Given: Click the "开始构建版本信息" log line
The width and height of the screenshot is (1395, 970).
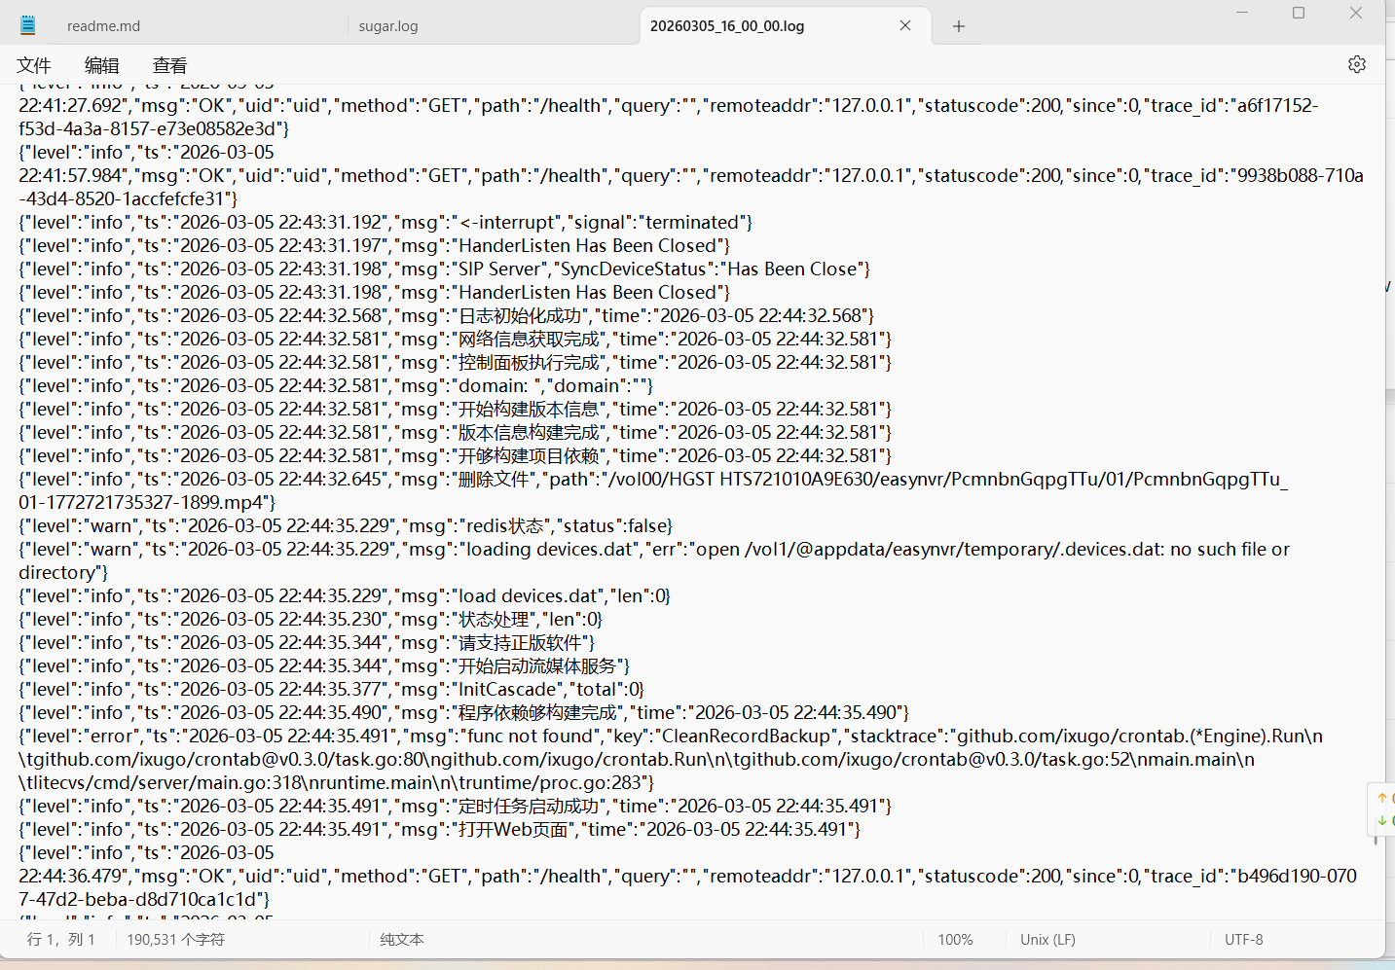Looking at the screenshot, I should point(456,410).
